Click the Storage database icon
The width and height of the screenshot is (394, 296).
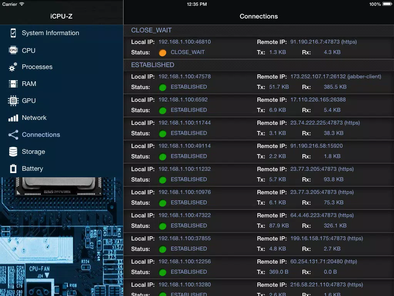pyautogui.click(x=13, y=151)
